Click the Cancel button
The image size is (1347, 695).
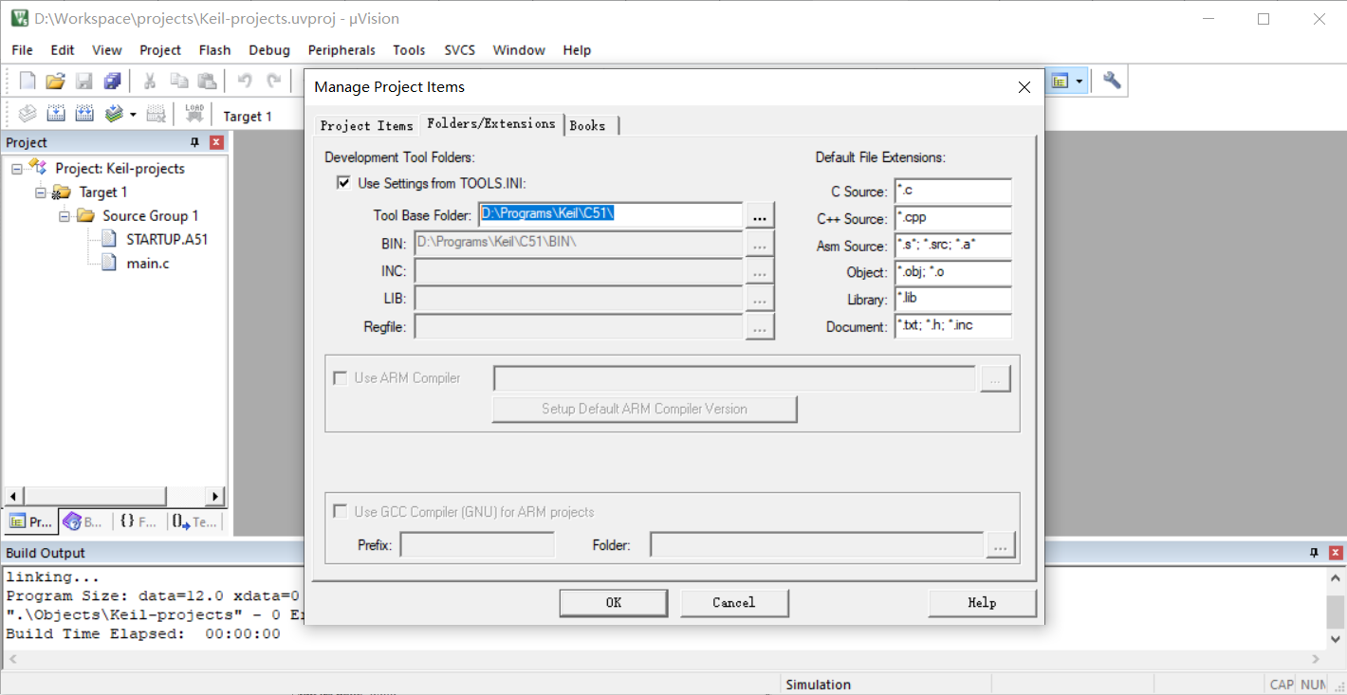click(734, 603)
